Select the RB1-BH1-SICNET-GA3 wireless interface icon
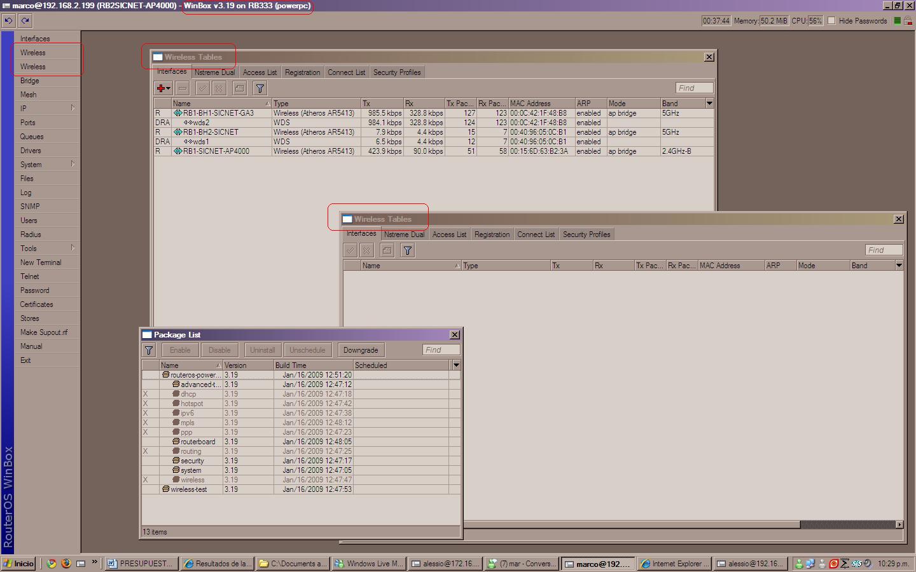 178,113
